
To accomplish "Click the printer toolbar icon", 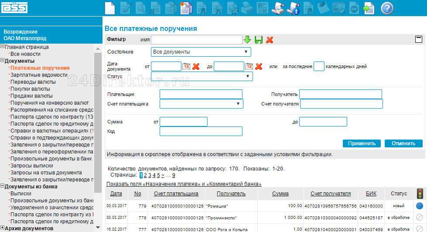I will pos(247,8).
